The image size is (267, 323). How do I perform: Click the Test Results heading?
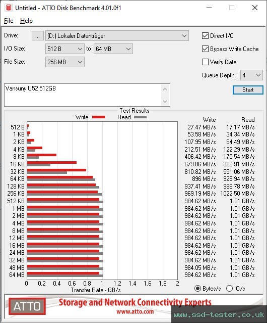tap(135, 111)
